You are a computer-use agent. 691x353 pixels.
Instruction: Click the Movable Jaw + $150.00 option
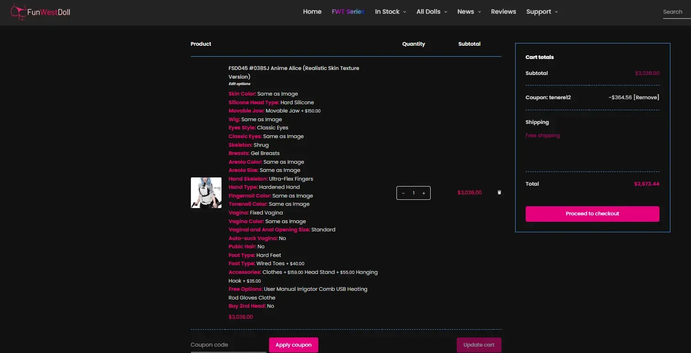[274, 111]
